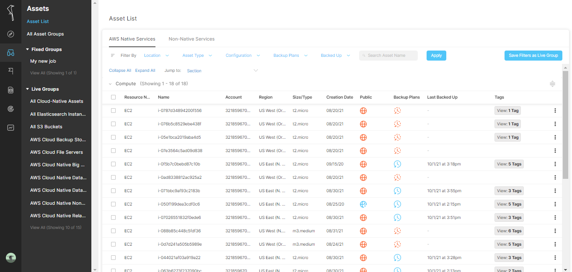Click the user avatar at bottom left
Viewport: 572px width, 272px height.
point(11,258)
